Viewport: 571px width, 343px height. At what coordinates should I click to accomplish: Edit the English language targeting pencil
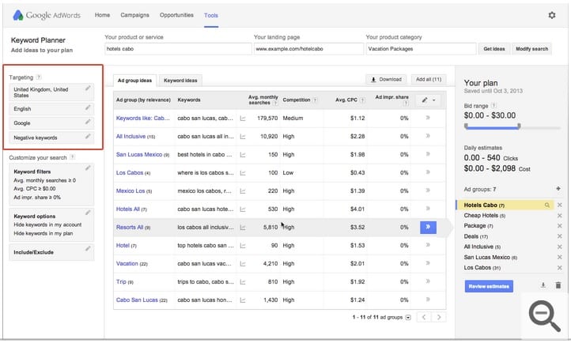(x=88, y=107)
